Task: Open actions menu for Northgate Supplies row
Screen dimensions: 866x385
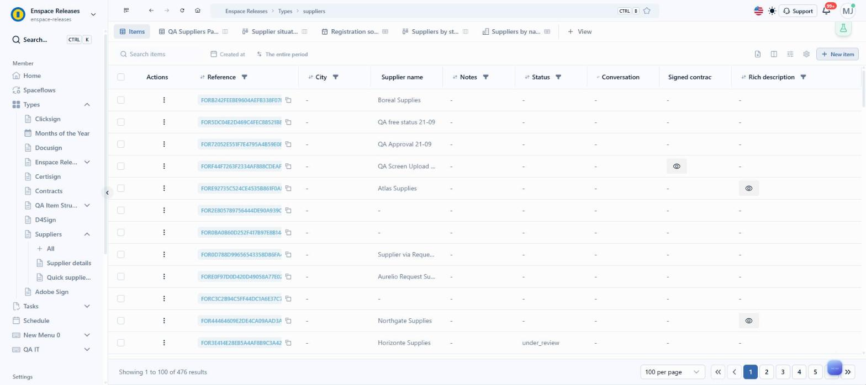Action: pyautogui.click(x=164, y=320)
